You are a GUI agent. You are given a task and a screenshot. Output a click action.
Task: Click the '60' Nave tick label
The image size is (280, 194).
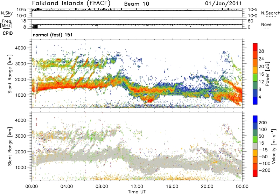251,21
